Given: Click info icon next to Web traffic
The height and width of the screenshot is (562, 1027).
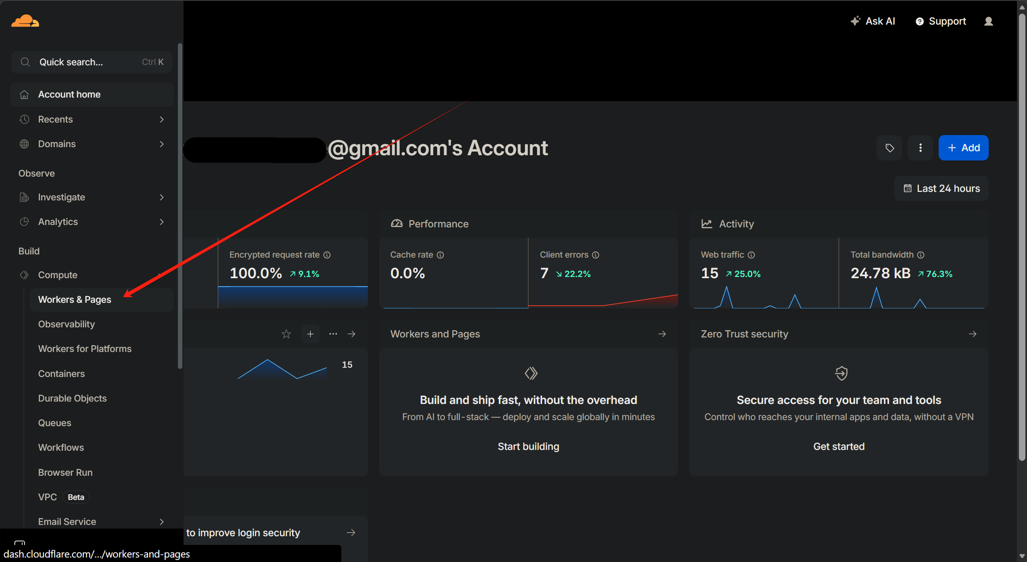Looking at the screenshot, I should pyautogui.click(x=751, y=255).
